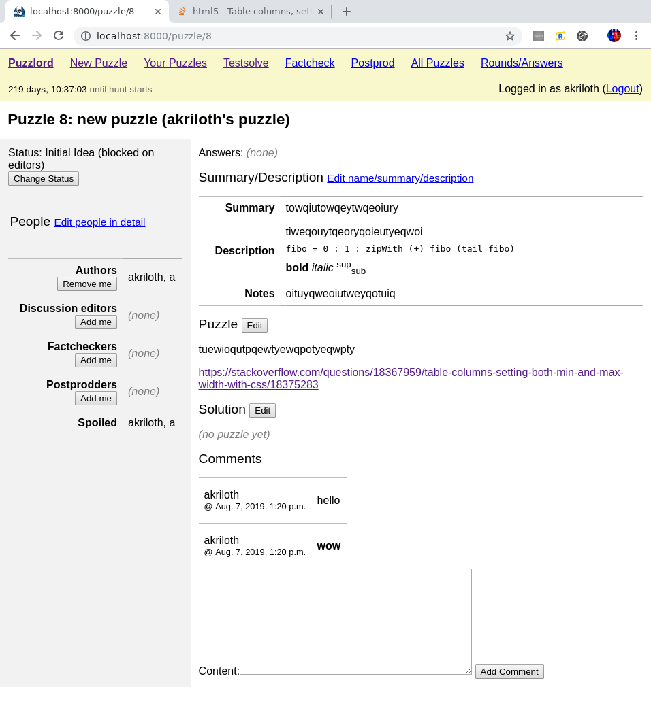Navigate to Factcheck

(x=310, y=63)
